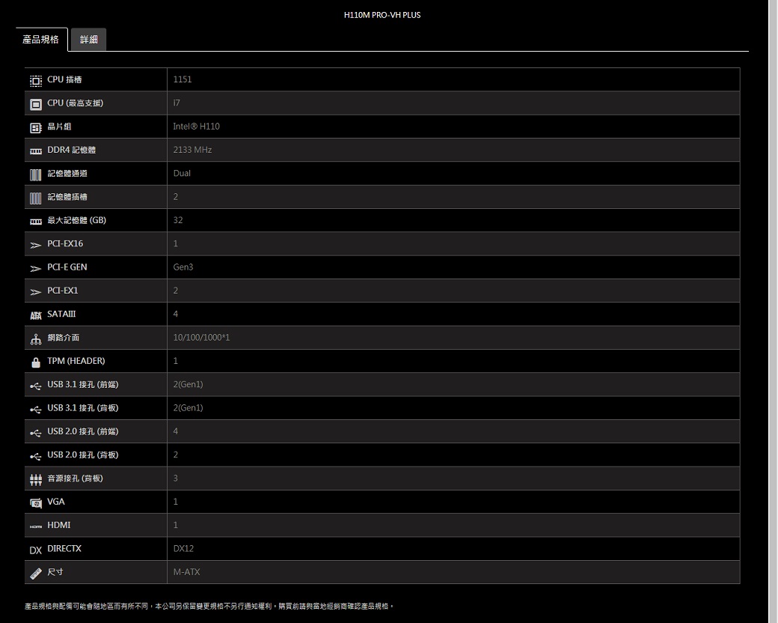Click the arrow icon beside PCI-EX1
Screen dimensions: 778x623
tap(36, 291)
